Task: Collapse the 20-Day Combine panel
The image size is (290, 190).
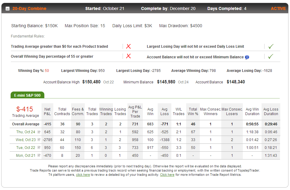Action: (x=8, y=9)
